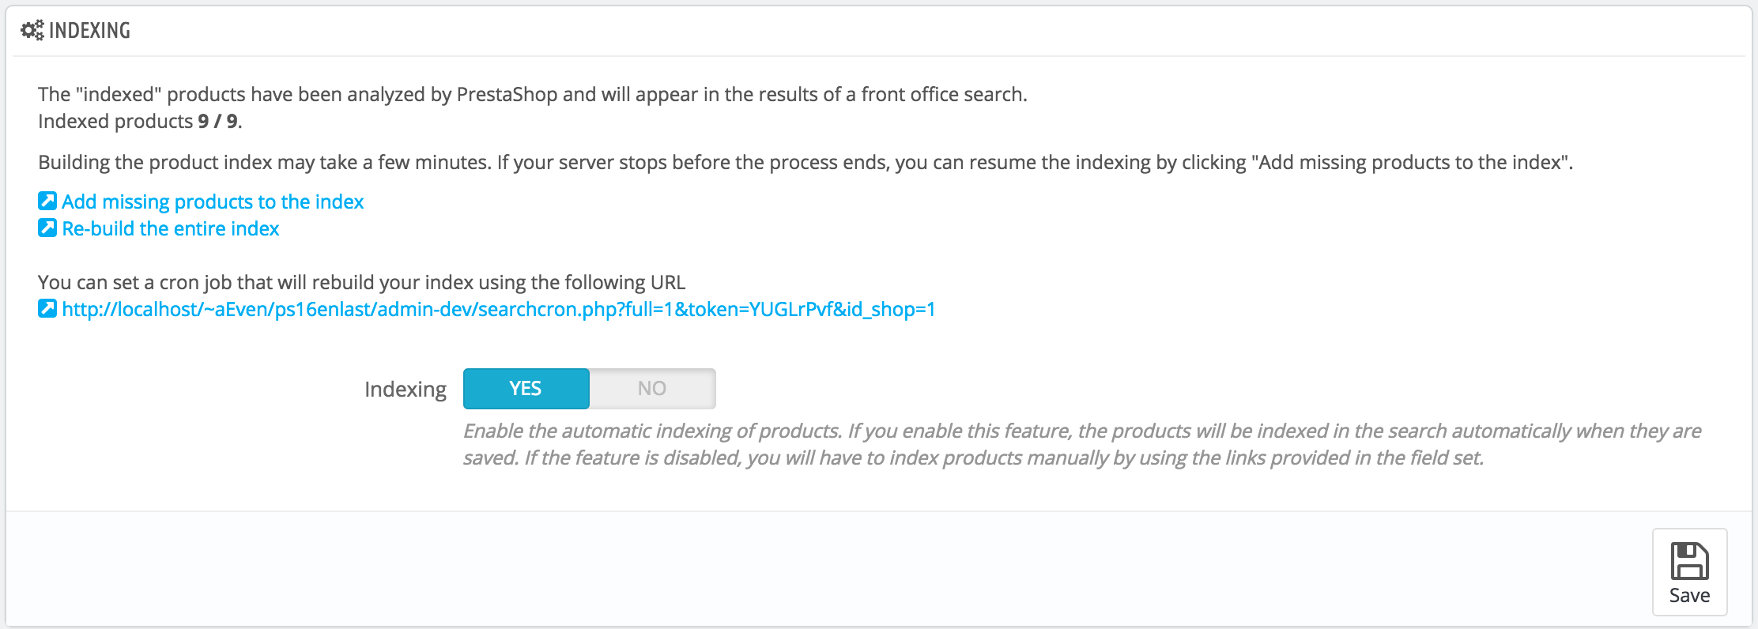Click the arrow icon before "Re-build the entire index"
The width and height of the screenshot is (1758, 629).
click(47, 228)
